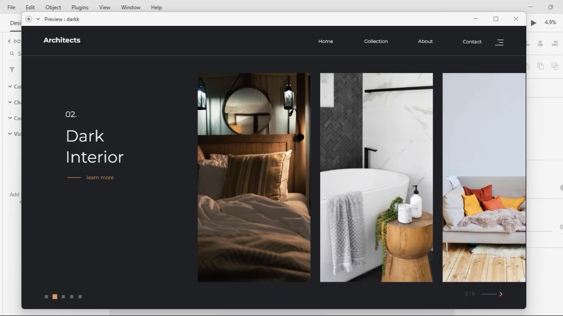Open the recording options chevron beside the record button
The image size is (563, 316).
pos(38,19)
